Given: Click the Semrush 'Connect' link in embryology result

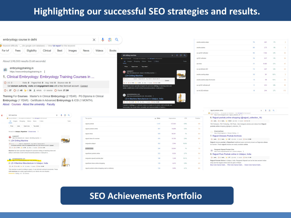Looking at the screenshot, I should [x=84, y=86].
